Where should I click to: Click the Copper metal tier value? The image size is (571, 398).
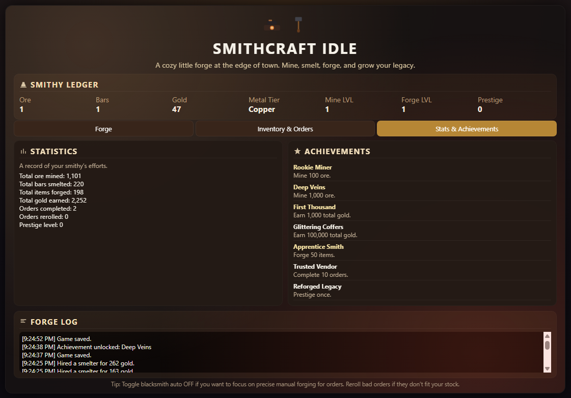point(262,109)
